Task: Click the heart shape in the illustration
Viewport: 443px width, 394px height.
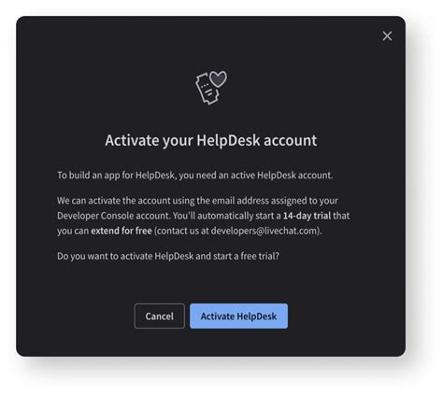Action: [218, 79]
